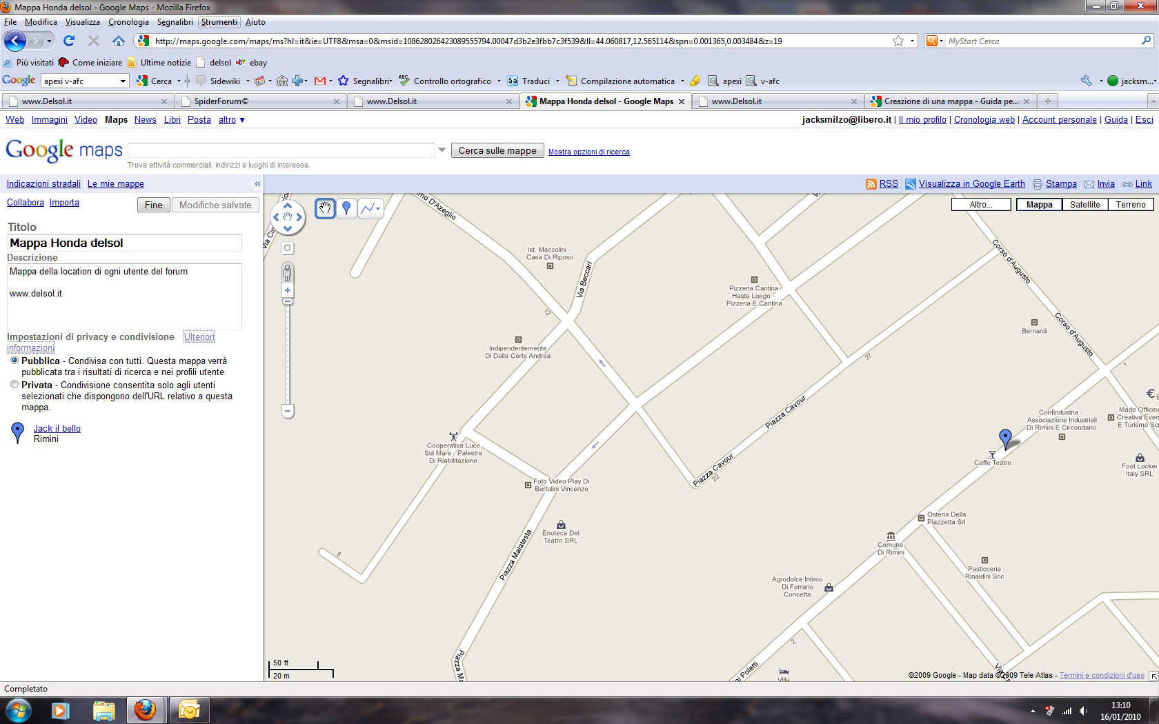Screen dimensions: 1159x724
Task: Open the altro dropdown in Google navigation
Action: (x=232, y=119)
